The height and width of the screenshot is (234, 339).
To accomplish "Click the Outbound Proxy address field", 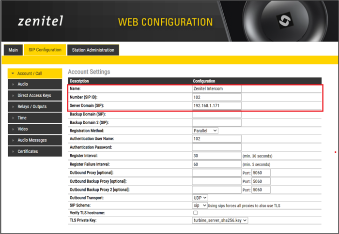I will [x=216, y=173].
